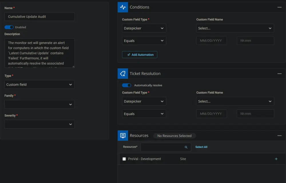Toggle the Enabled switch off
Viewport: 286px width, 183px height.
click(9, 27)
